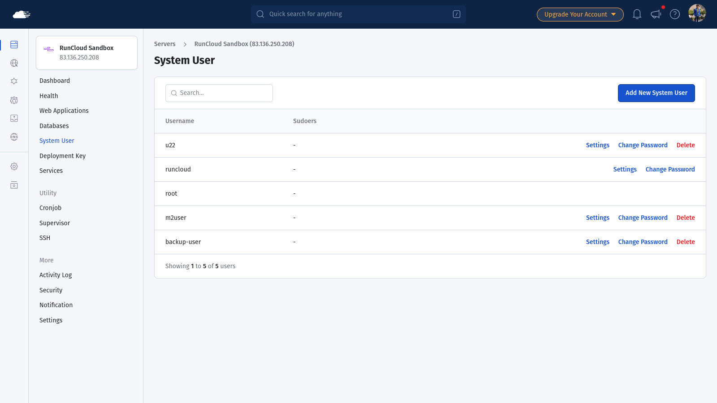This screenshot has width=717, height=403.
Task: Change Password for runcloud user
Action: (670, 169)
